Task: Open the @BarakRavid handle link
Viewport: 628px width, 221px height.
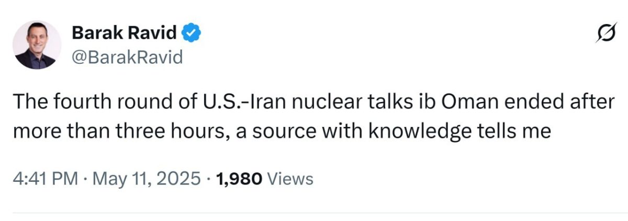Action: [x=127, y=56]
